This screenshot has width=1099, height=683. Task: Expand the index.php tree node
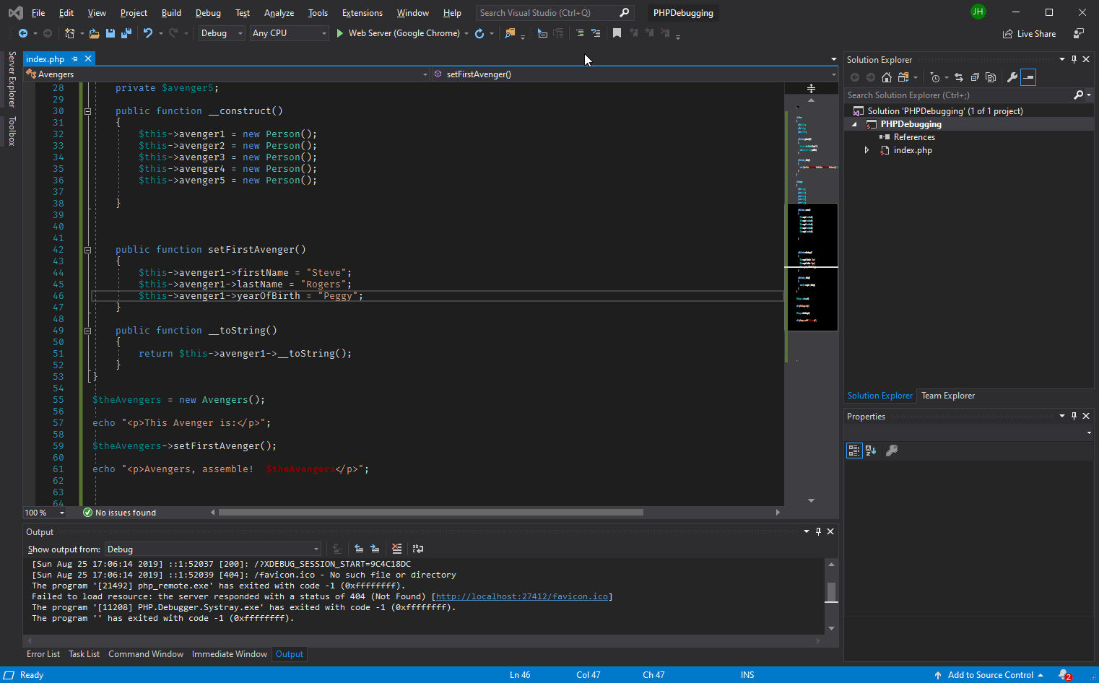pos(867,150)
